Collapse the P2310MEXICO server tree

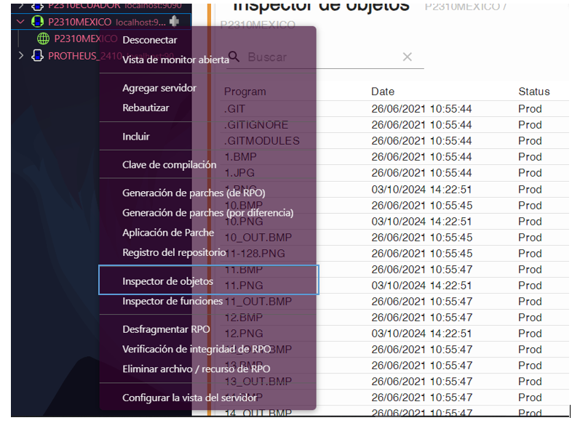pyautogui.click(x=20, y=22)
